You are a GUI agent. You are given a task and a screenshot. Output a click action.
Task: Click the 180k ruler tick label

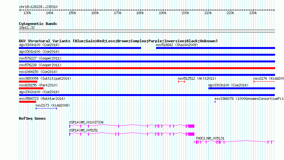140,13
